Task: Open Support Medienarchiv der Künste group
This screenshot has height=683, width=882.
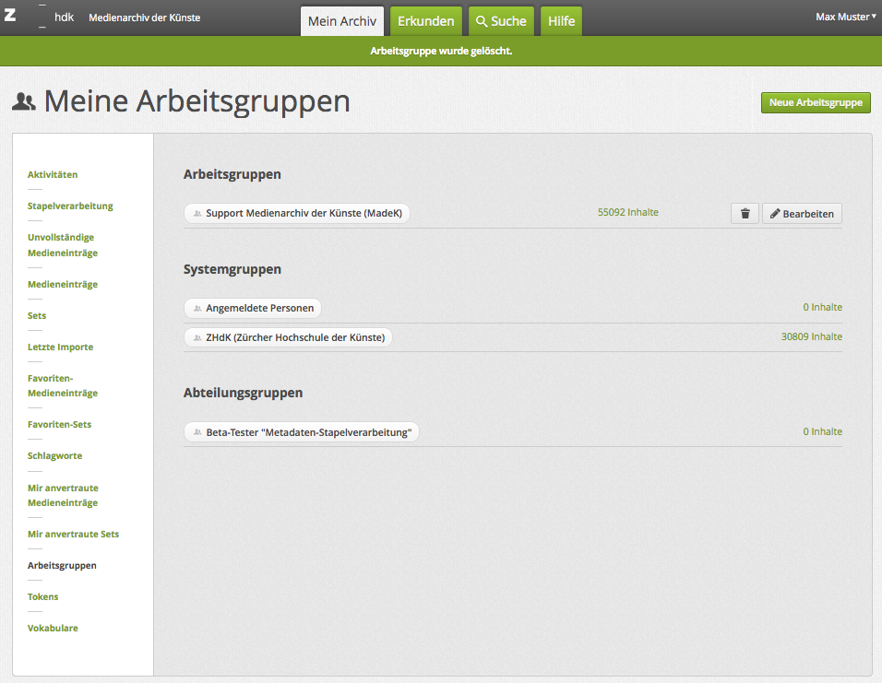Action: (x=297, y=213)
